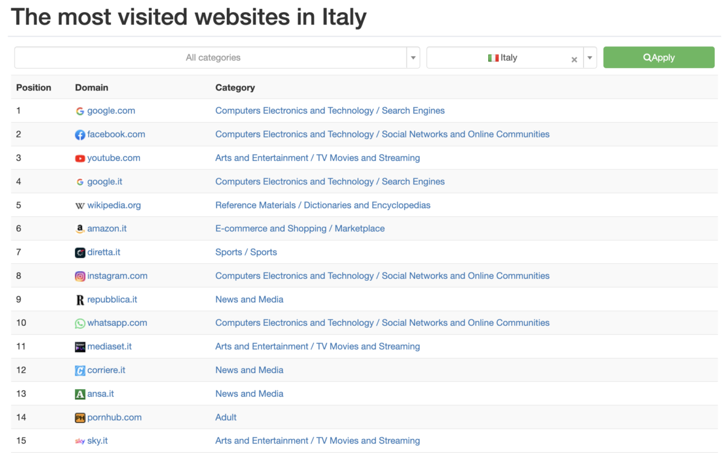The image size is (724, 453).
Task: Click the Sky favicon in row 15
Action: tap(80, 441)
